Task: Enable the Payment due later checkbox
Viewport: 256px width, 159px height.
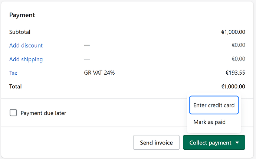Action: pos(13,113)
